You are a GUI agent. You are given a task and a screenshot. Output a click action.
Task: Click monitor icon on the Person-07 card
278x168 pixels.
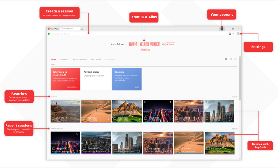pos(115,148)
